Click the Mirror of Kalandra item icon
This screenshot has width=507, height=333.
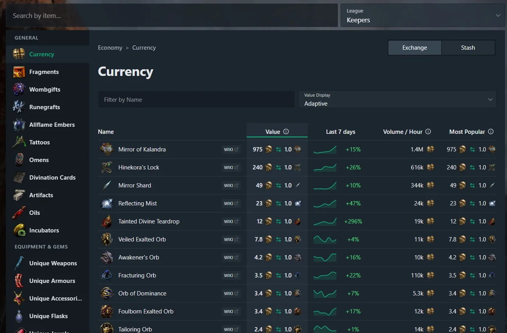pos(106,149)
